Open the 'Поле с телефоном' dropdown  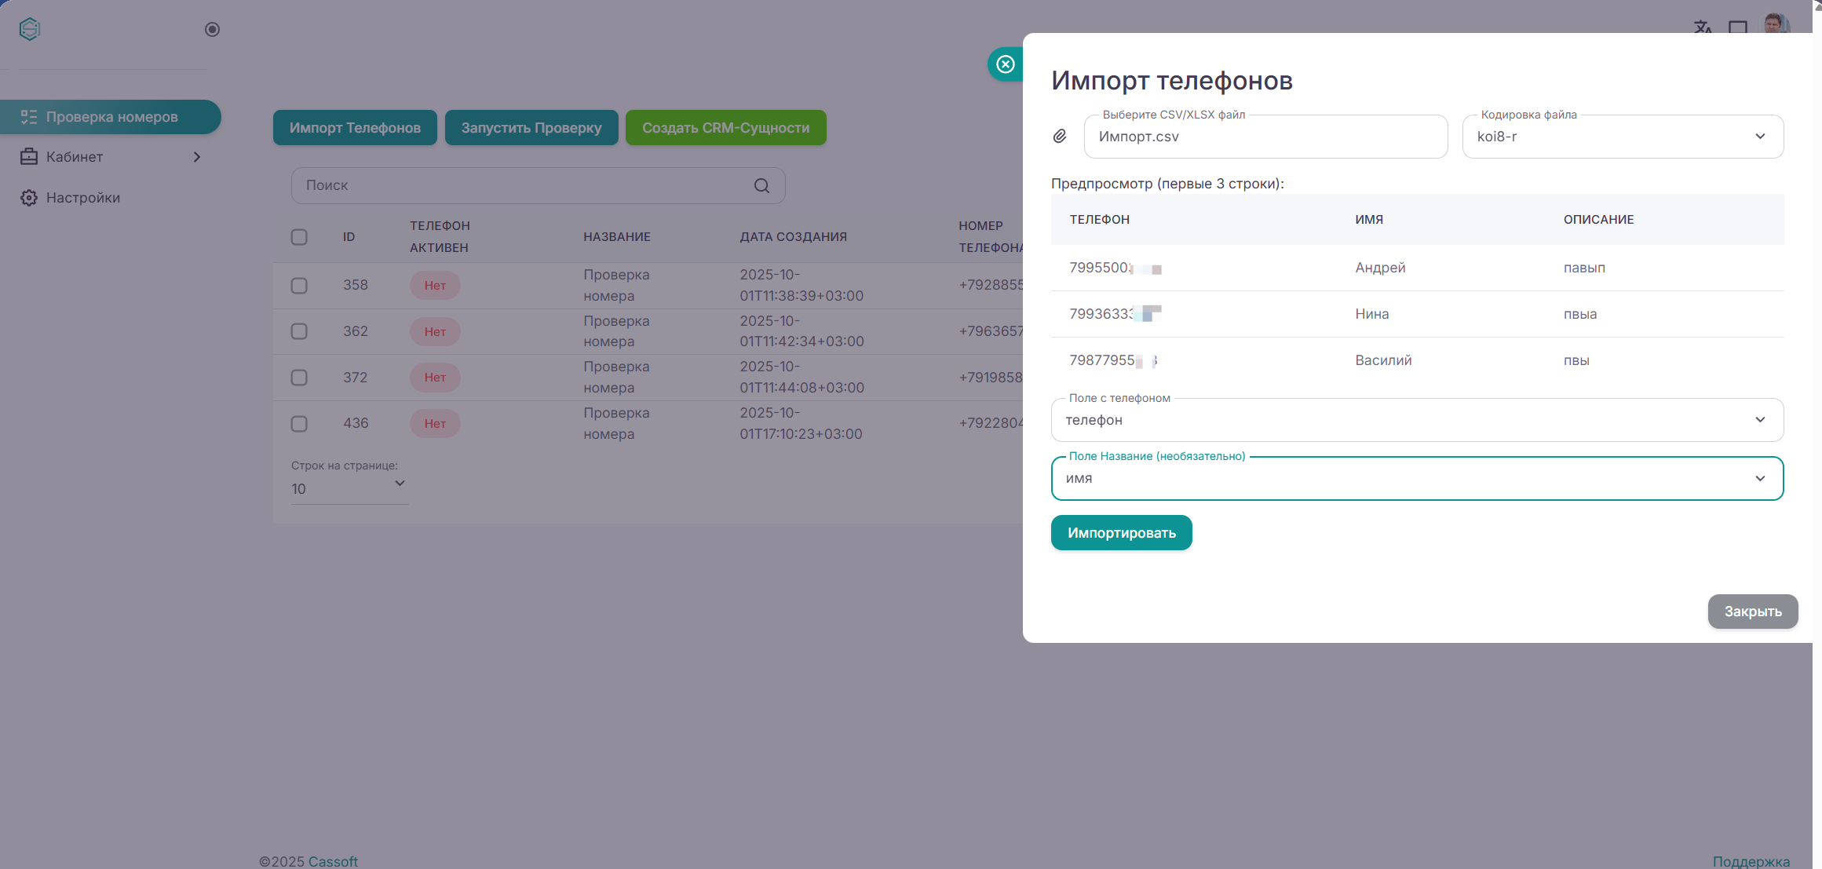pos(1416,420)
